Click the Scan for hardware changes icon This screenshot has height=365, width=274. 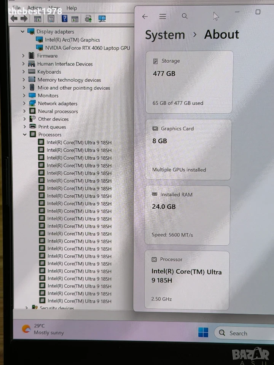(102, 19)
